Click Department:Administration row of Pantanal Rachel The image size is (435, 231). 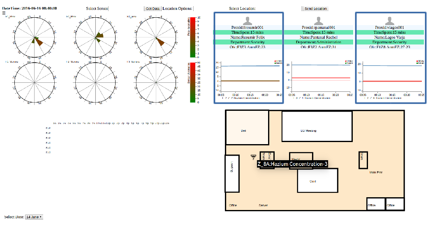click(319, 42)
